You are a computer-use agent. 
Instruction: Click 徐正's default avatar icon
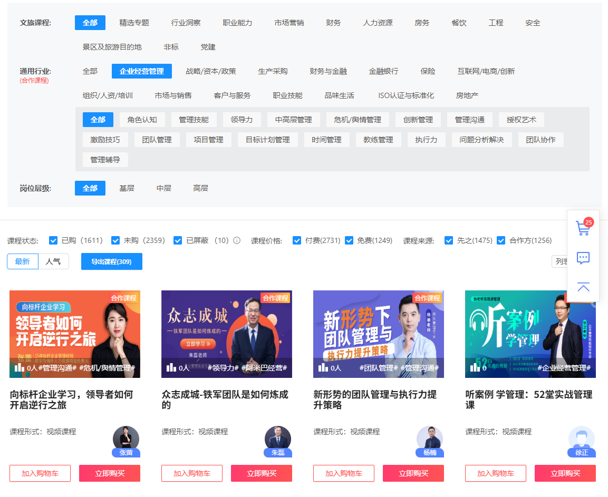[x=582, y=438]
